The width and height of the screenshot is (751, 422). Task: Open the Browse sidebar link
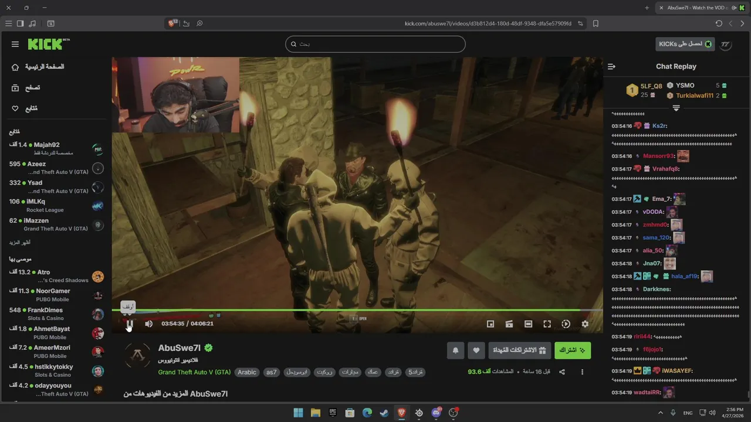(x=26, y=87)
